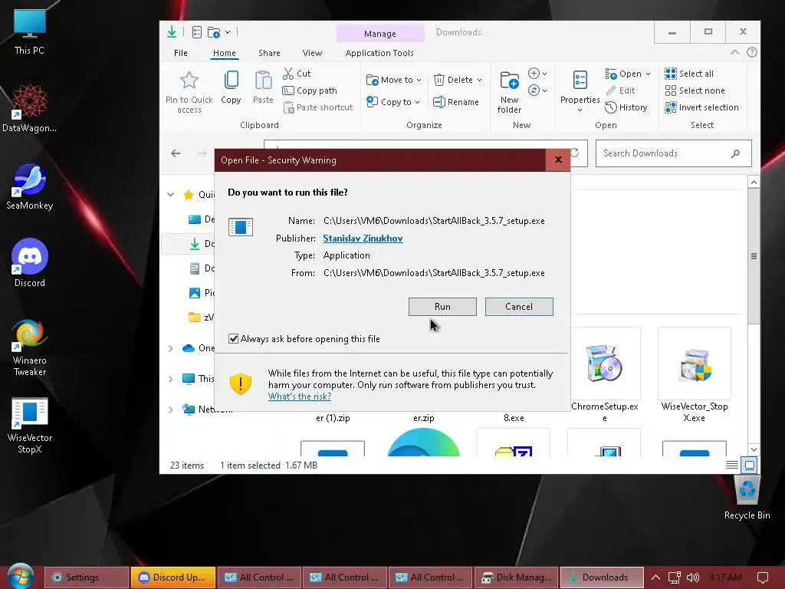Expand the Network tree node

coord(171,410)
